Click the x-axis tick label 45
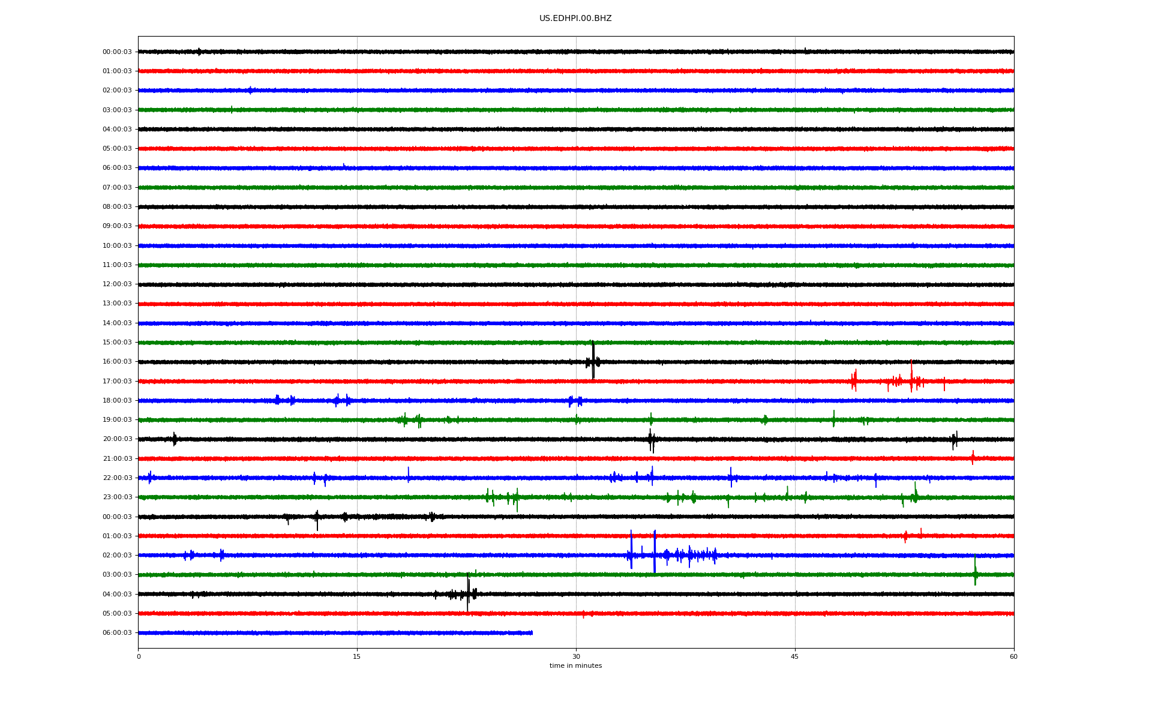Image resolution: width=1152 pixels, height=720 pixels. [795, 656]
